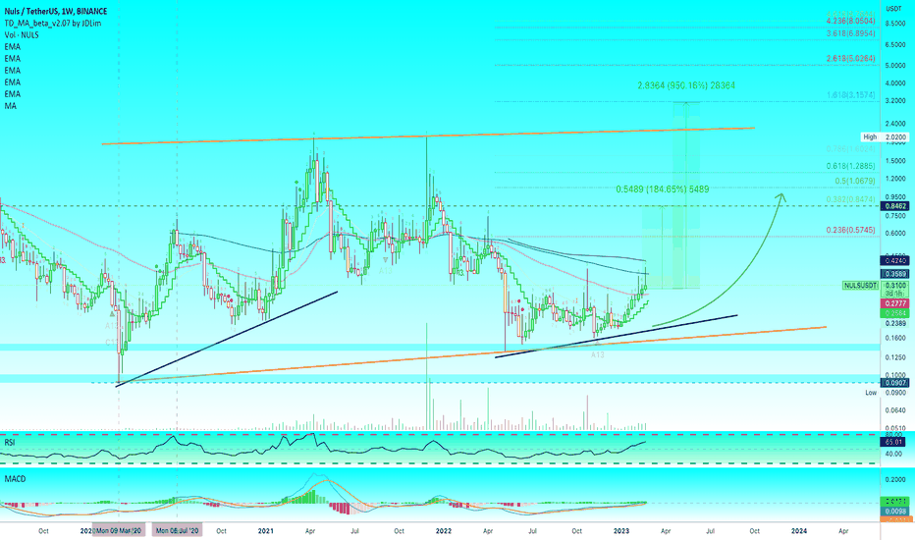This screenshot has height=540, width=915.
Task: Click the 0.0640 price scale tick
Action: 895,410
